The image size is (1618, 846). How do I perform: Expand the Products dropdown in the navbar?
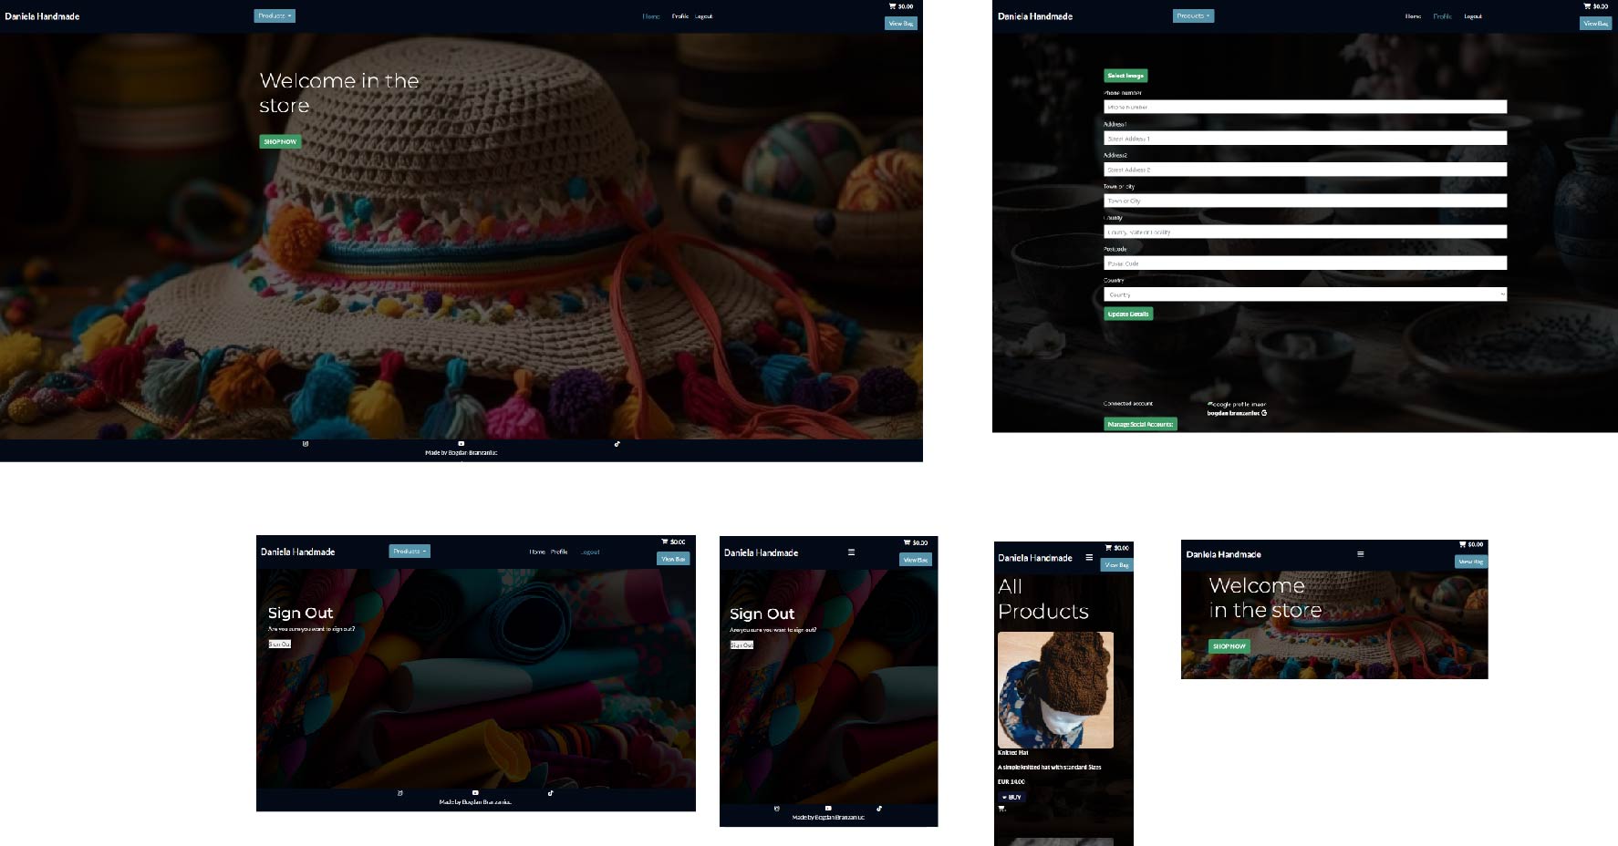(276, 15)
